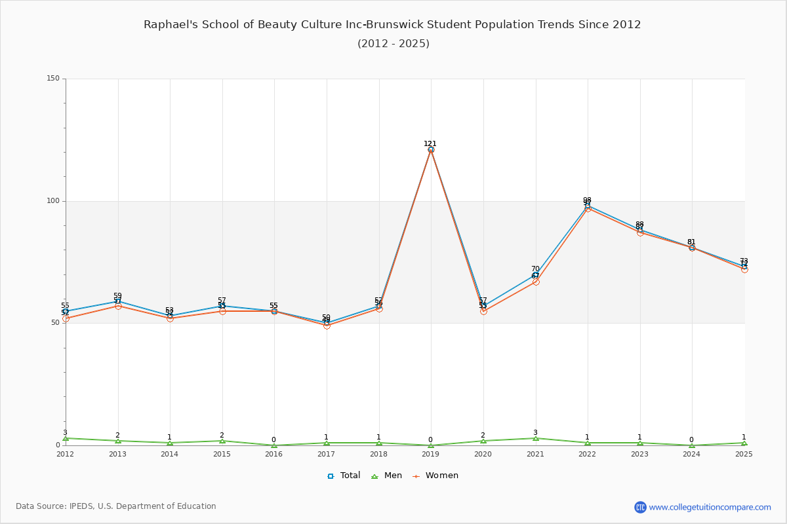Screen dimensions: 787x524
Task: Click the x-axis label 2016
Action: pyautogui.click(x=274, y=454)
